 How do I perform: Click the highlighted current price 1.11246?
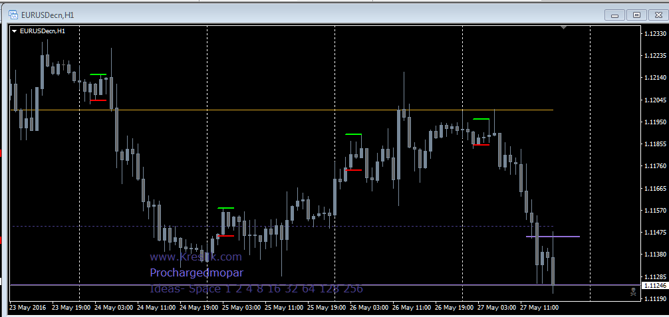coord(654,285)
